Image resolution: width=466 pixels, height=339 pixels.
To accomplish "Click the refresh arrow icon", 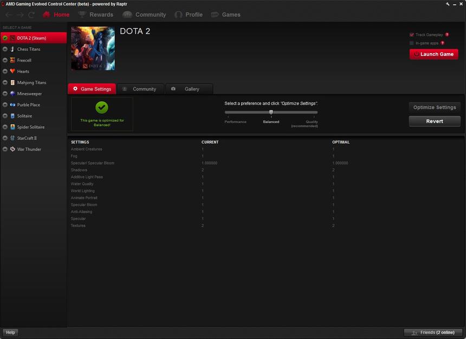I will (31, 15).
